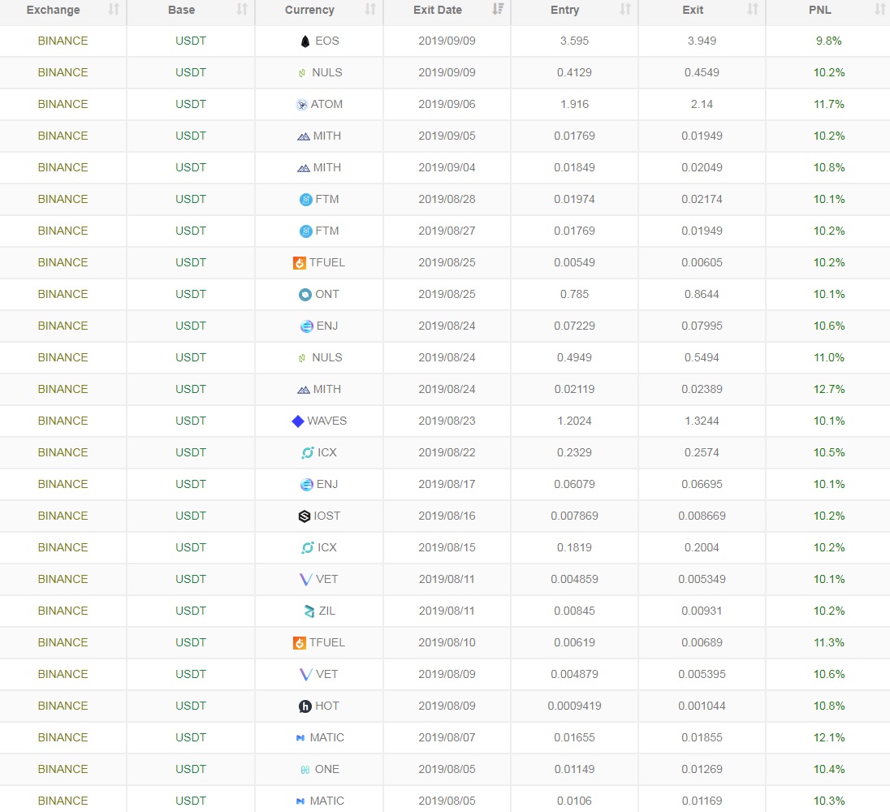Sort by the Currency column sort arrows

(x=370, y=10)
